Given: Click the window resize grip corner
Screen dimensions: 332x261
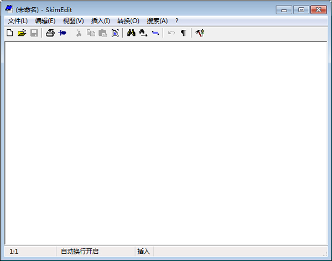Looking at the screenshot, I should click(325, 254).
